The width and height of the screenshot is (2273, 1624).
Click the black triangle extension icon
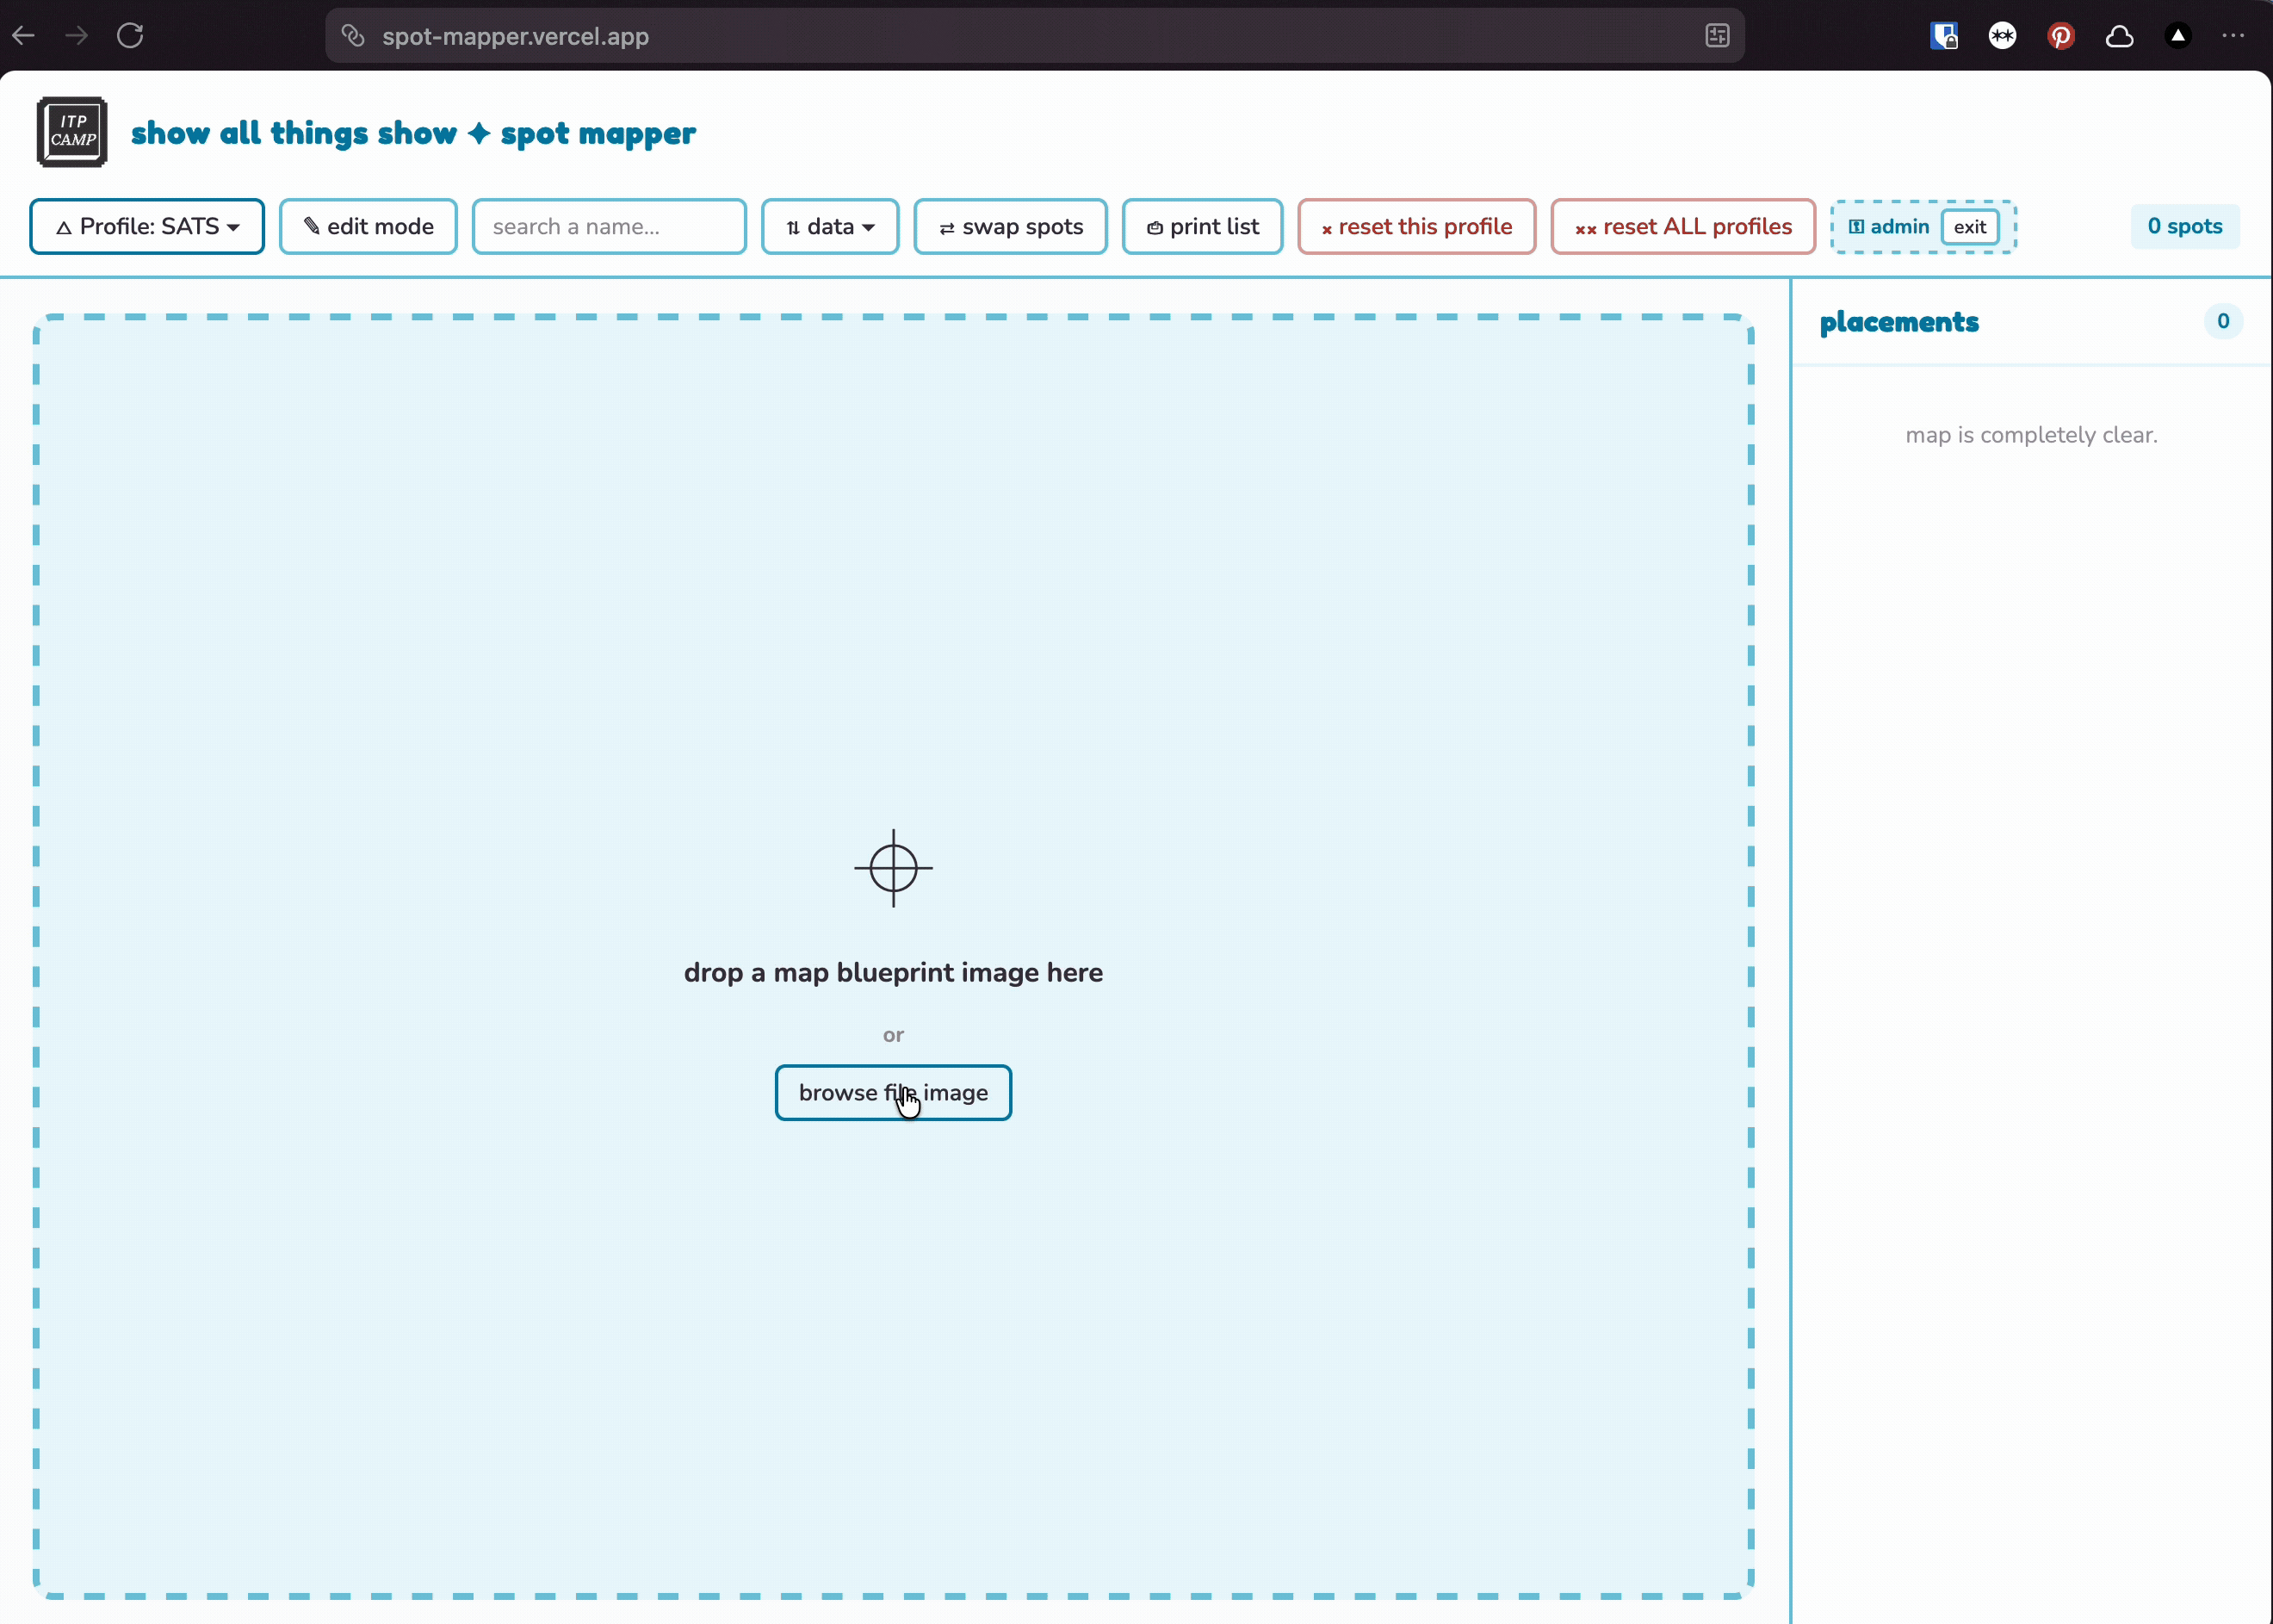pos(2178,36)
